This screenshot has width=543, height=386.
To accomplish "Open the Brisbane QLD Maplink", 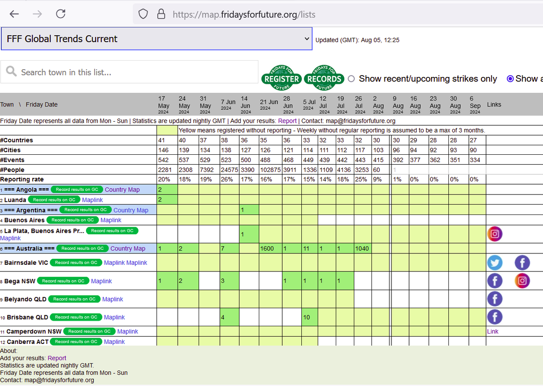I will [114, 317].
